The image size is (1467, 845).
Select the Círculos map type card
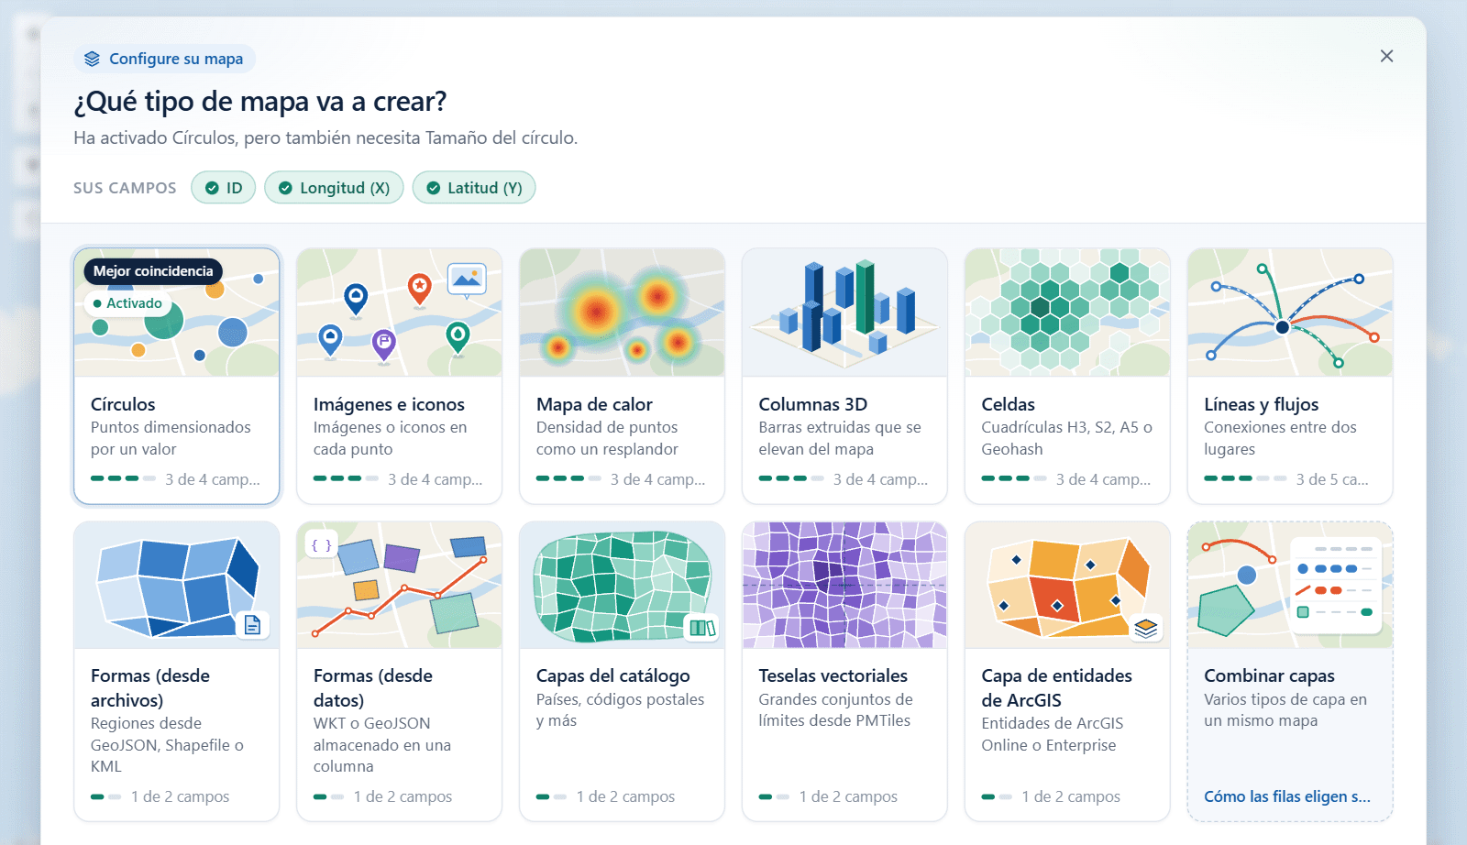(x=177, y=376)
